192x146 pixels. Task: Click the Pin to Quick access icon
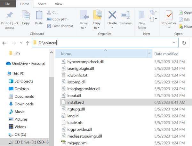pyautogui.click(x=10, y=15)
